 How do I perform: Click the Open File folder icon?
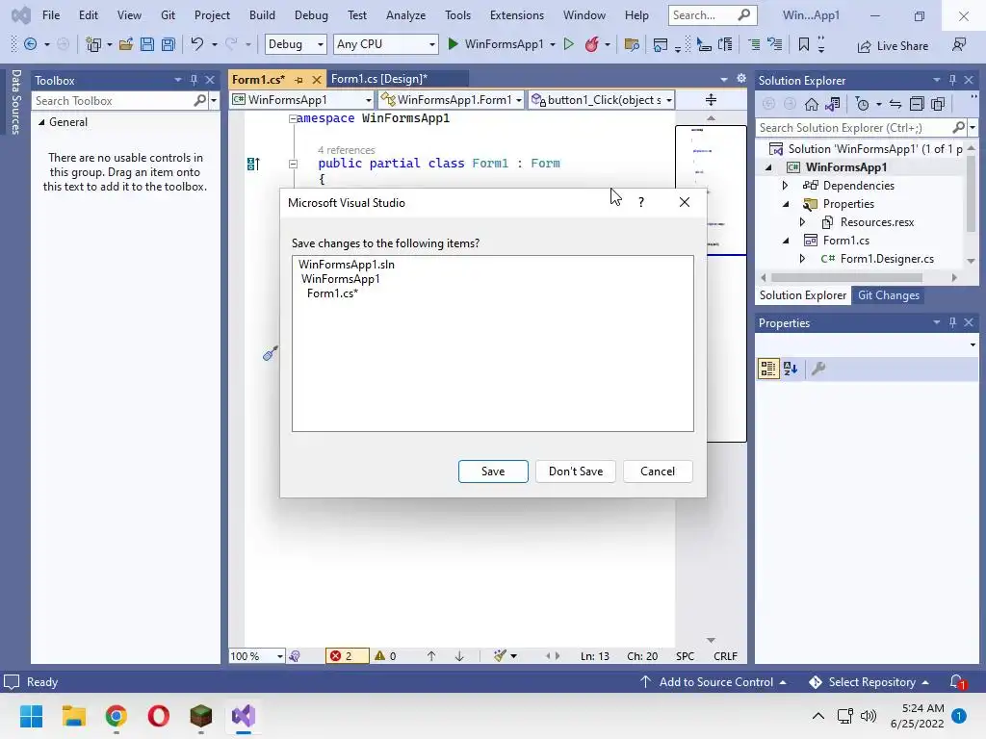pyautogui.click(x=126, y=44)
